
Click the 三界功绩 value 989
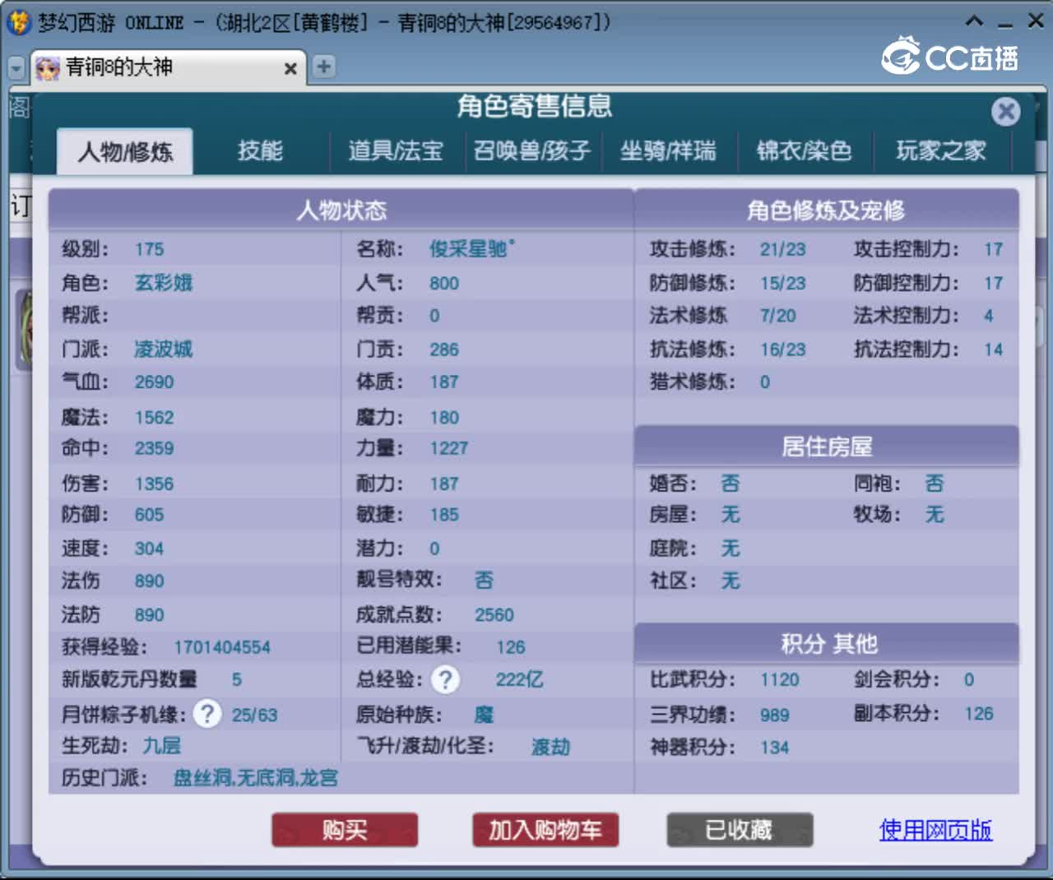tap(774, 715)
